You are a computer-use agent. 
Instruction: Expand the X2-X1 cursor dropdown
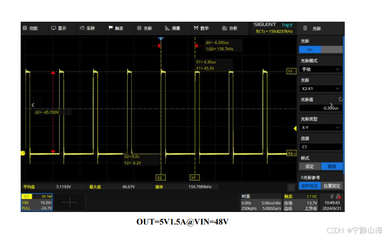(321, 89)
